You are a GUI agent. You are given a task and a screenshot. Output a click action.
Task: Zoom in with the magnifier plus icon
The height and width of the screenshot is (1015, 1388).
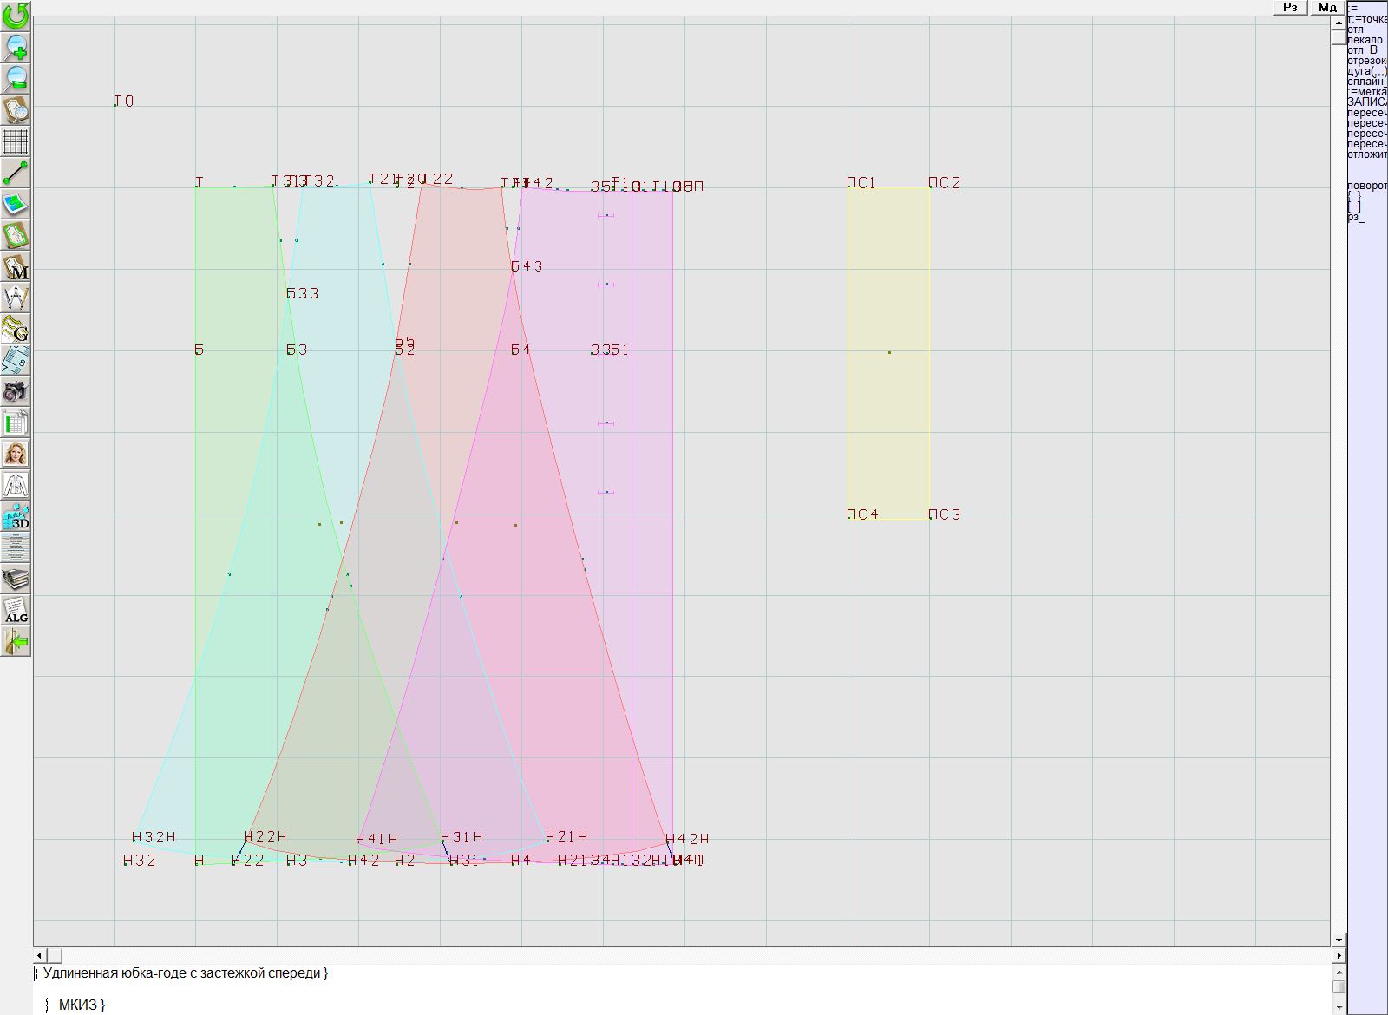(x=16, y=47)
